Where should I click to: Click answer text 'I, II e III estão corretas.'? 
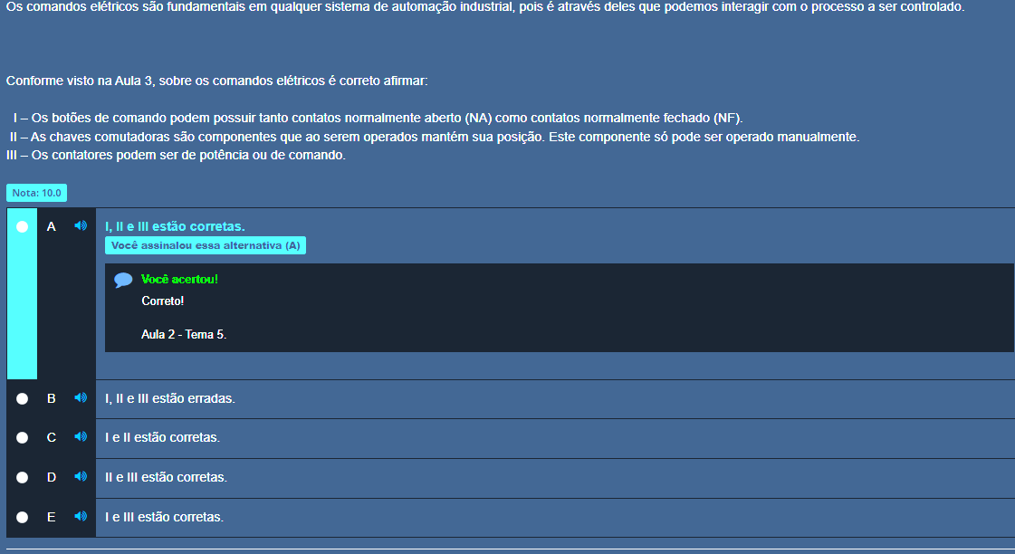pos(175,226)
